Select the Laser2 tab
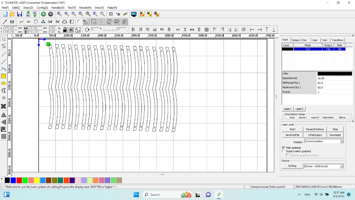This screenshot has height=200, width=355. (x=299, y=109)
